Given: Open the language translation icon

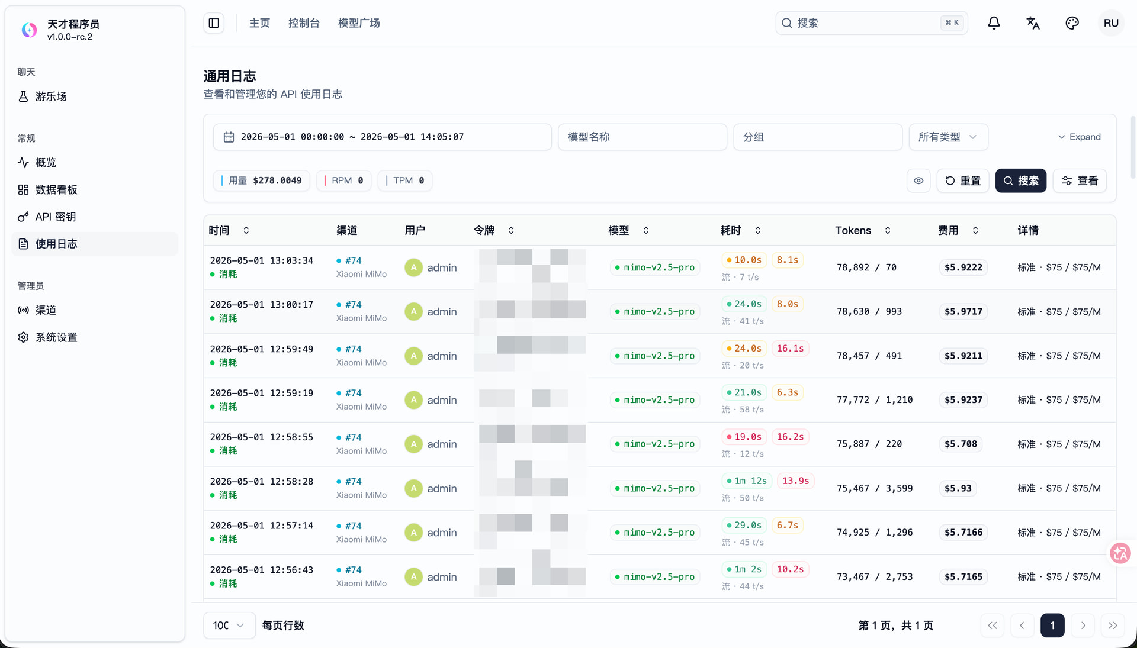Looking at the screenshot, I should [x=1033, y=23].
